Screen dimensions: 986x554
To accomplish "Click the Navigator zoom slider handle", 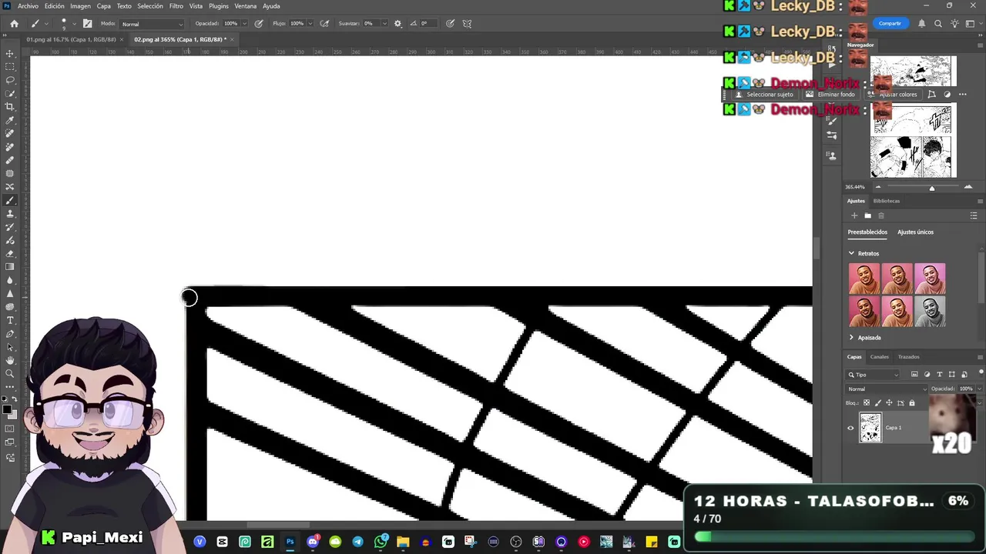I will click(x=931, y=188).
